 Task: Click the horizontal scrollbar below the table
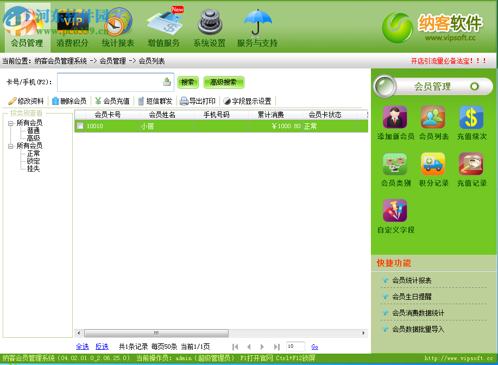156,332
